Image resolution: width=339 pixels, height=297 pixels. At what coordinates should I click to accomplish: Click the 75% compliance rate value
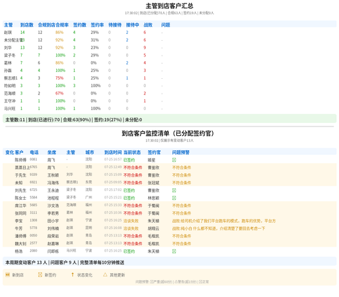click(x=60, y=78)
